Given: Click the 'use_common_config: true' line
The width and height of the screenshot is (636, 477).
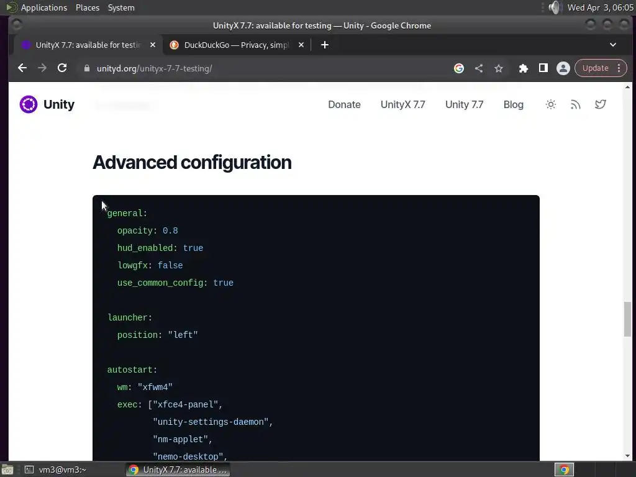Looking at the screenshot, I should [x=175, y=283].
